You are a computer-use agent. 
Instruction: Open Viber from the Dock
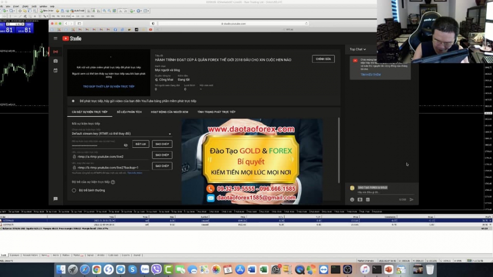click(x=157, y=269)
